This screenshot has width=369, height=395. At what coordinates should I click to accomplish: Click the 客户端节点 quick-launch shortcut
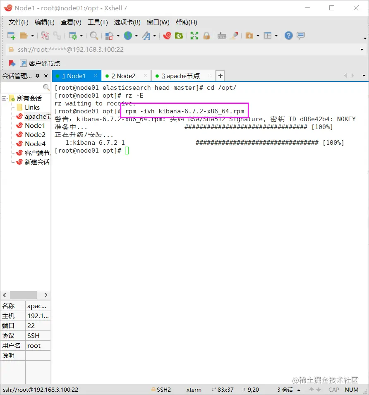(x=40, y=63)
